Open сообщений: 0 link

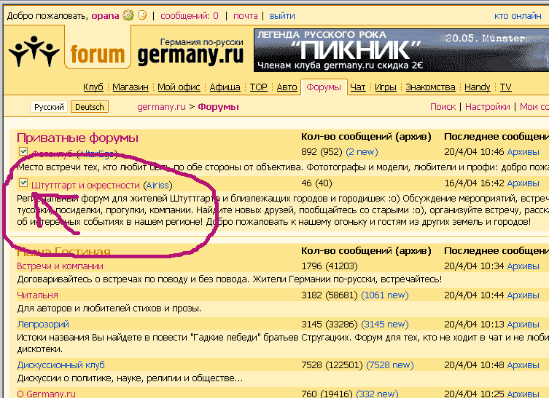tap(190, 16)
